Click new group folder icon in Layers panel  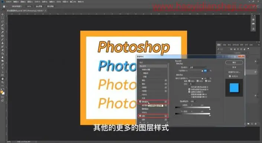click(x=249, y=124)
